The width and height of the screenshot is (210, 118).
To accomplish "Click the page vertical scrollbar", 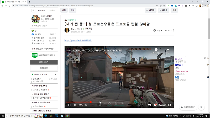I will point(209,29).
